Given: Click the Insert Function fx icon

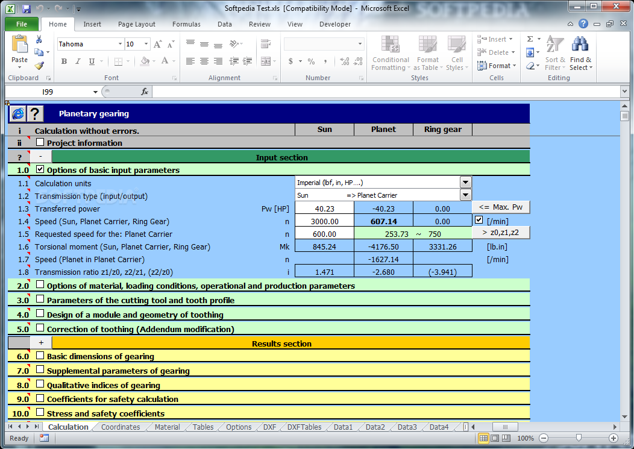Looking at the screenshot, I should 145,92.
